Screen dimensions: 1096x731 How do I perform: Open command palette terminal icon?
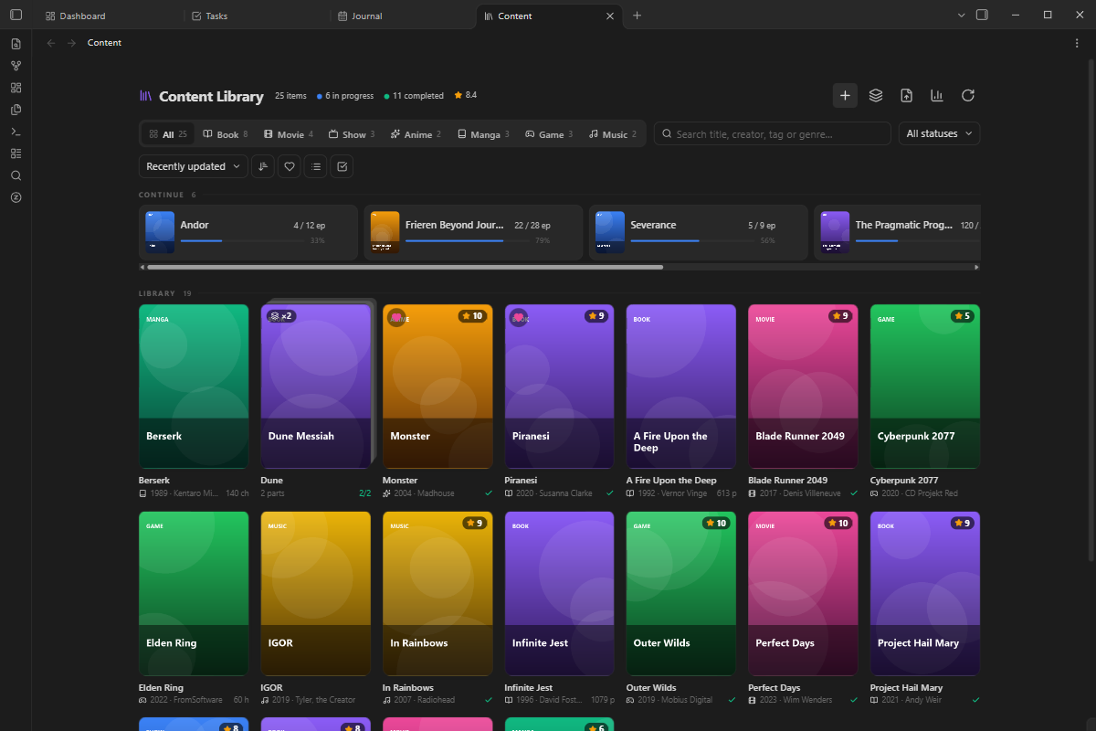[x=16, y=132]
